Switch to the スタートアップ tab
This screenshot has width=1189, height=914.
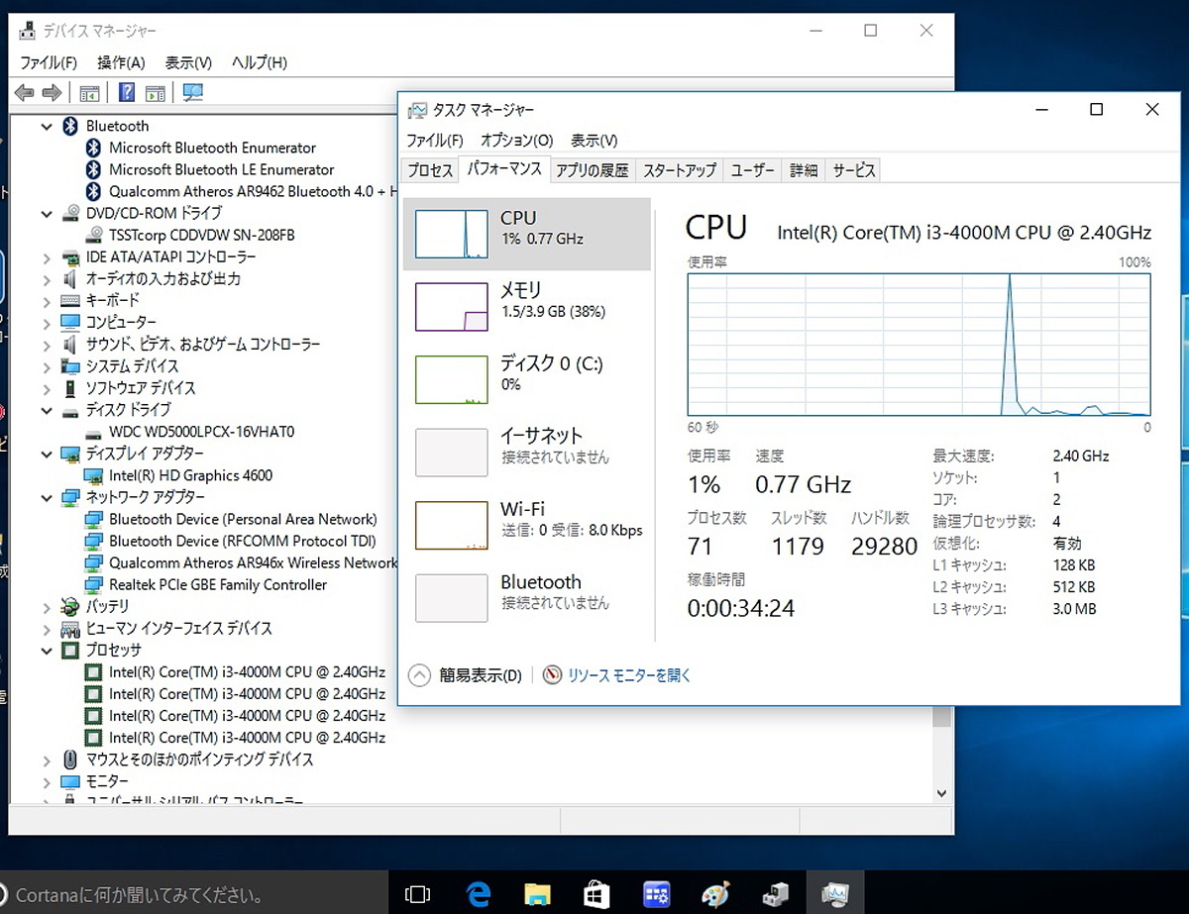[680, 170]
